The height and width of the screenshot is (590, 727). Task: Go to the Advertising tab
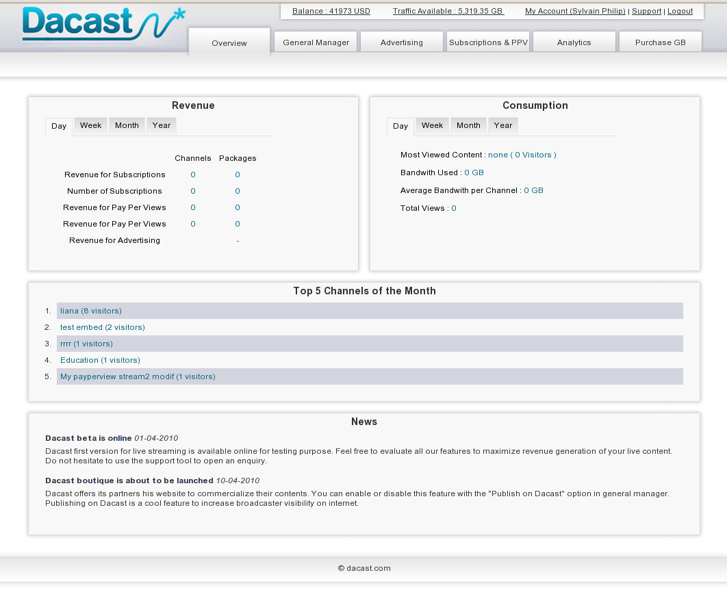402,42
